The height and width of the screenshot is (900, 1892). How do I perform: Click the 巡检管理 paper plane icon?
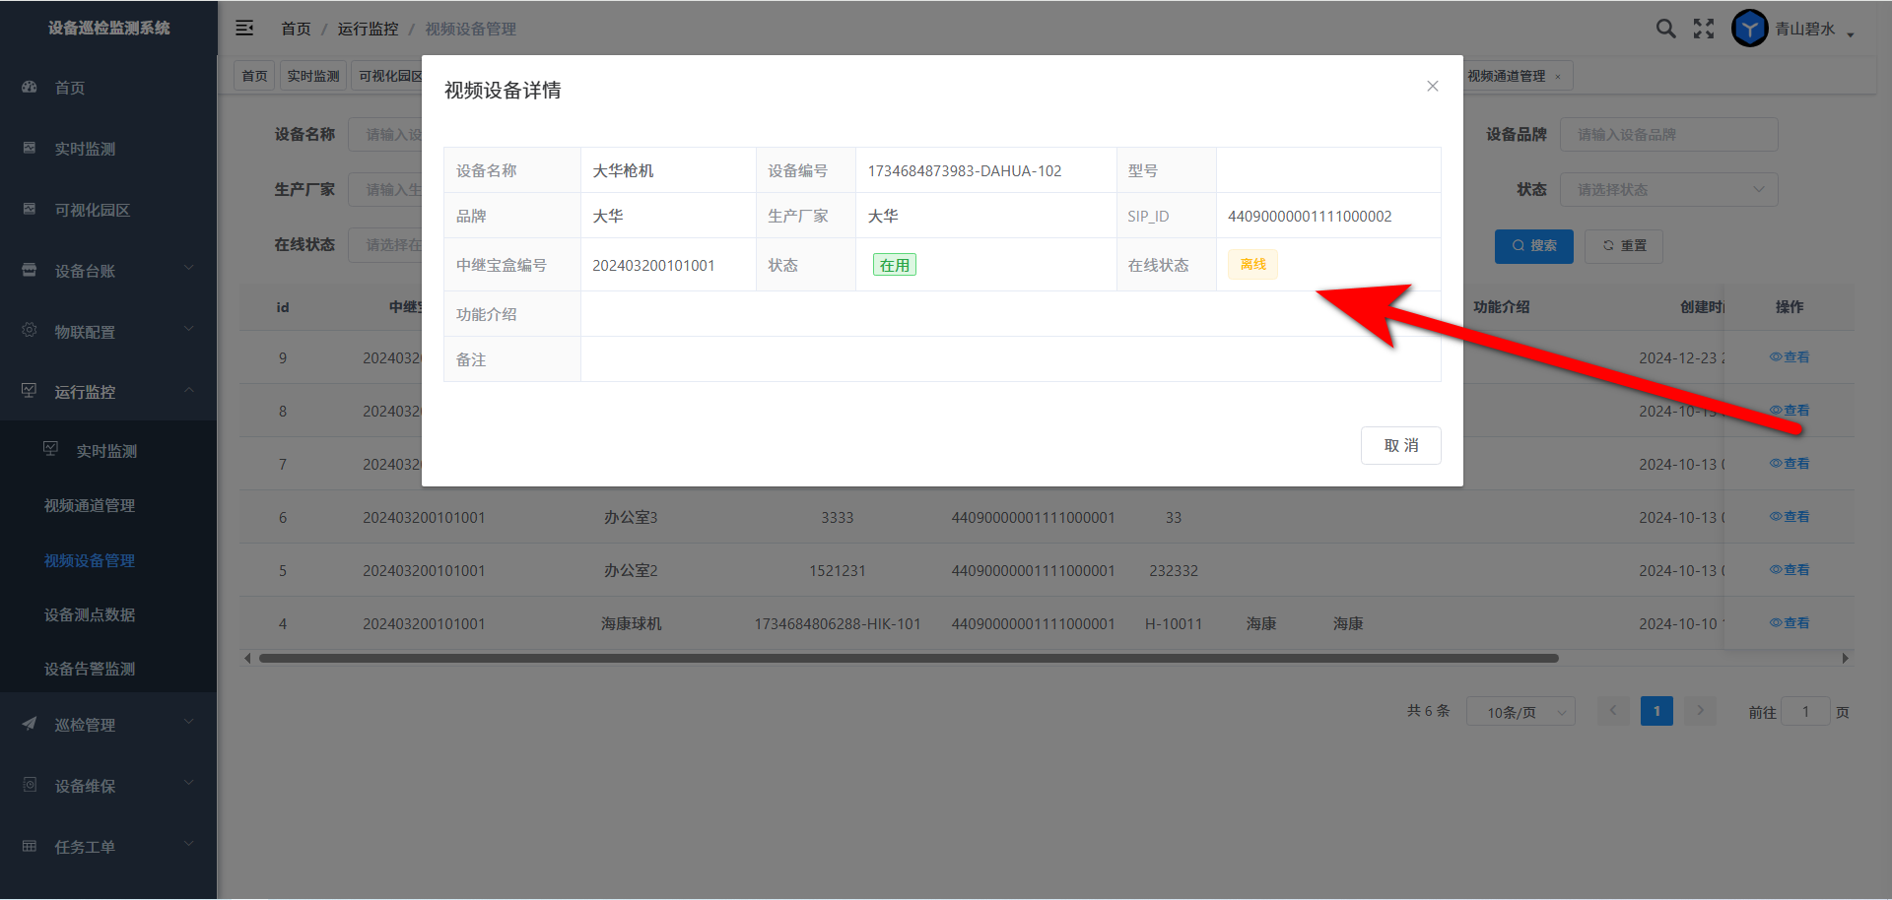click(x=30, y=725)
